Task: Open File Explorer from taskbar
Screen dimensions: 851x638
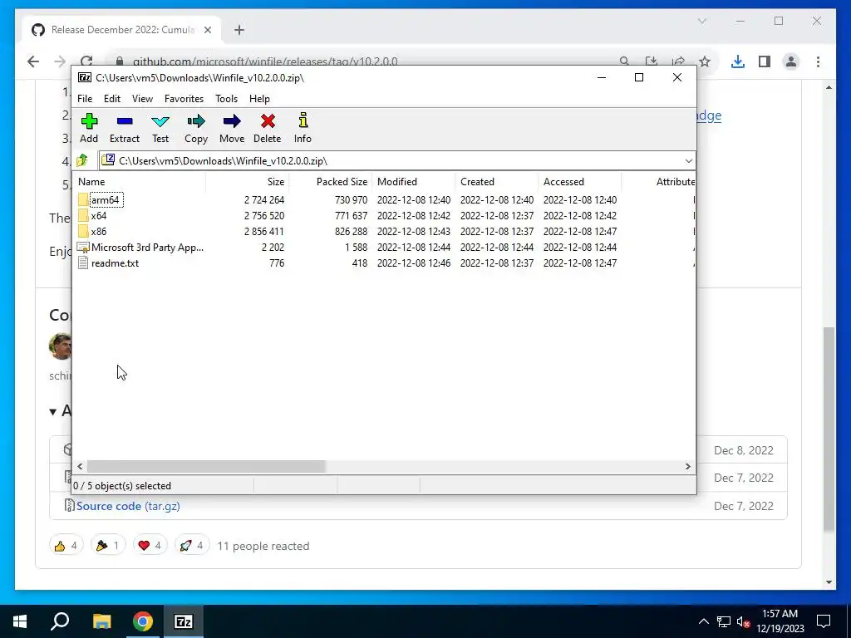Action: [101, 621]
